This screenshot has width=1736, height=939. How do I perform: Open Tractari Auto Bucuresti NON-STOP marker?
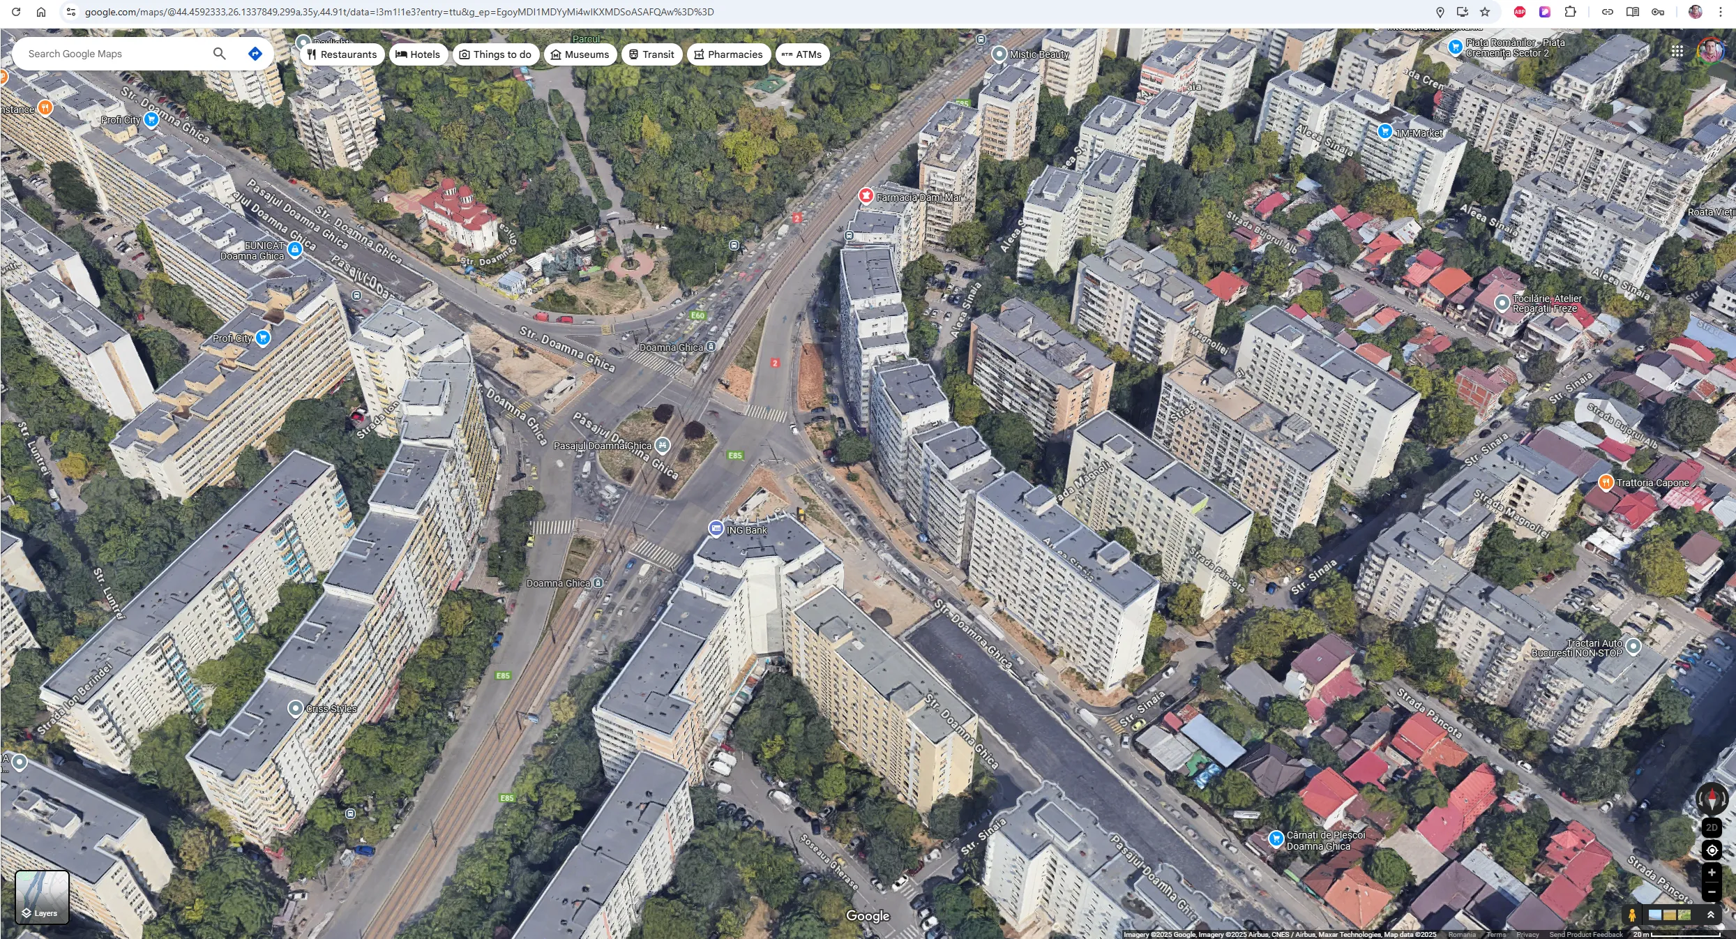(x=1633, y=647)
